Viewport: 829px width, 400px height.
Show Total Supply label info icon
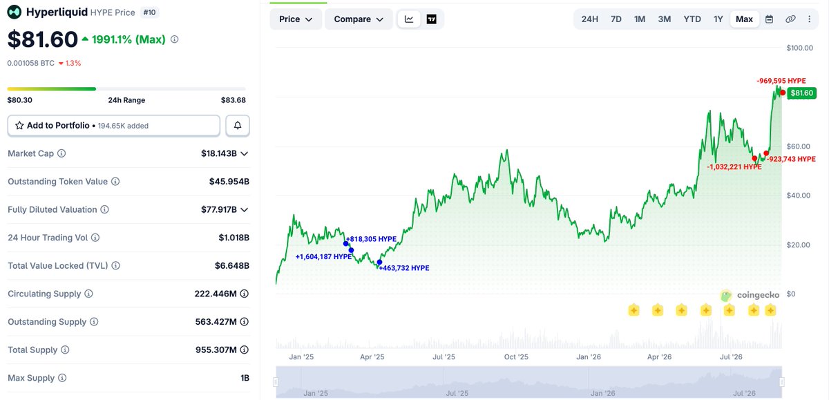coord(65,350)
